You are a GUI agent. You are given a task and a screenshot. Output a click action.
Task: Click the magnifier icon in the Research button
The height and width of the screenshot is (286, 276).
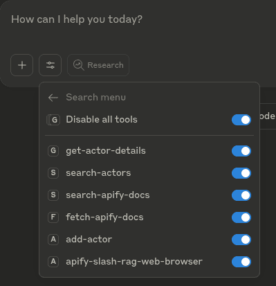[x=79, y=65]
